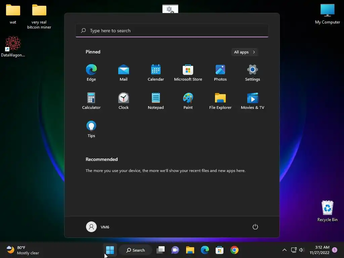Click the Type here to search field
The width and height of the screenshot is (344, 258).
pyautogui.click(x=172, y=31)
